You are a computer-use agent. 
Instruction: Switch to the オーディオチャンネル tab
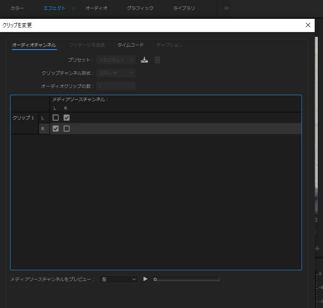tap(34, 45)
